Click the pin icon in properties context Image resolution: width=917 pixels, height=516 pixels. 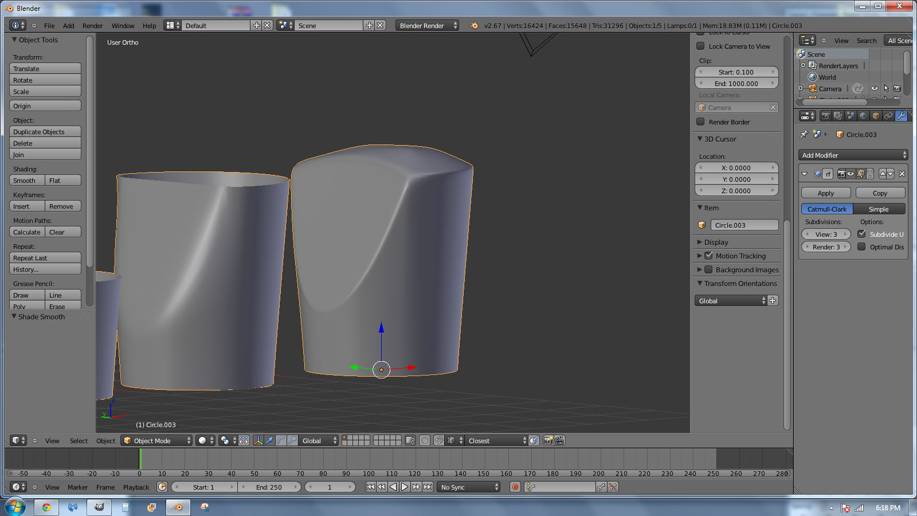pos(804,134)
